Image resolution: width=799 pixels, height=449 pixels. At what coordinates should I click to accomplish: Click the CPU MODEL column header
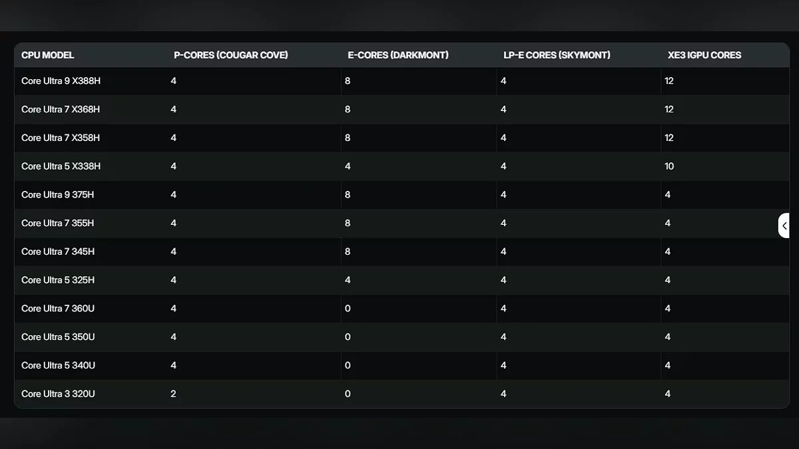(48, 55)
